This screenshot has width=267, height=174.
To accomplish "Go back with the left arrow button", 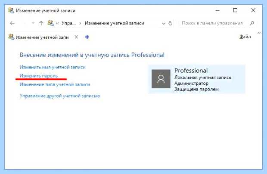I will (12, 23).
